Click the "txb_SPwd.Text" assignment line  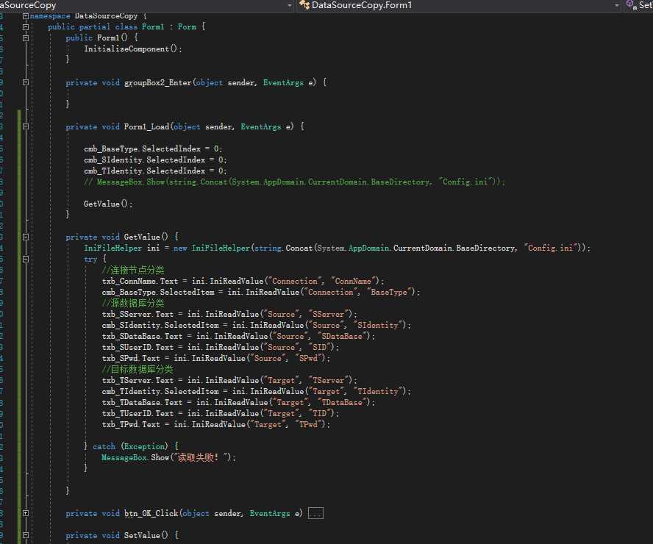coord(215,358)
